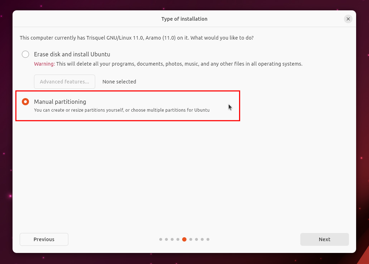Click the 'None selected' status text
This screenshot has height=264, width=369.
point(119,82)
